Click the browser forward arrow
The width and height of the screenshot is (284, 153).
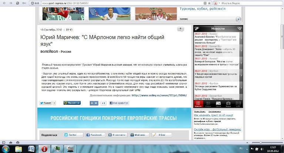point(11,3)
